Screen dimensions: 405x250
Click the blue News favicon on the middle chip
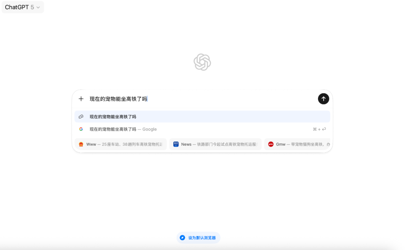[176, 144]
